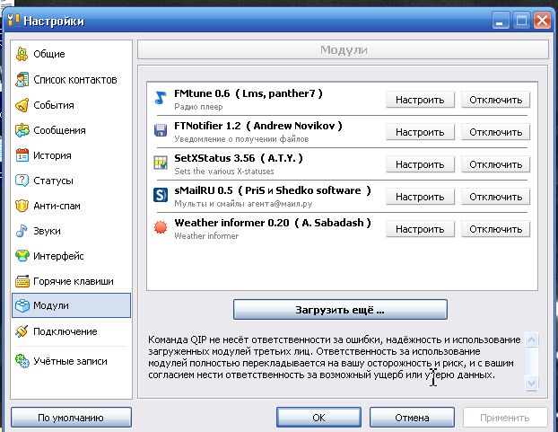
Task: Confirm settings with OK button
Action: coord(318,418)
